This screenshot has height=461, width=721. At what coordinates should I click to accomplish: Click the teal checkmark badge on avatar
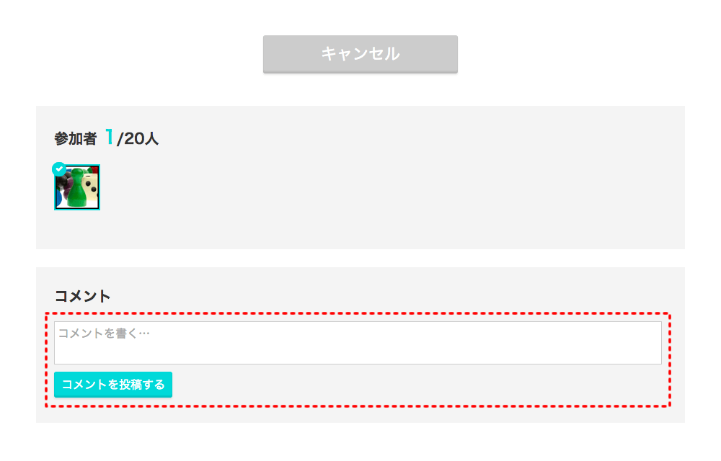pyautogui.click(x=59, y=169)
